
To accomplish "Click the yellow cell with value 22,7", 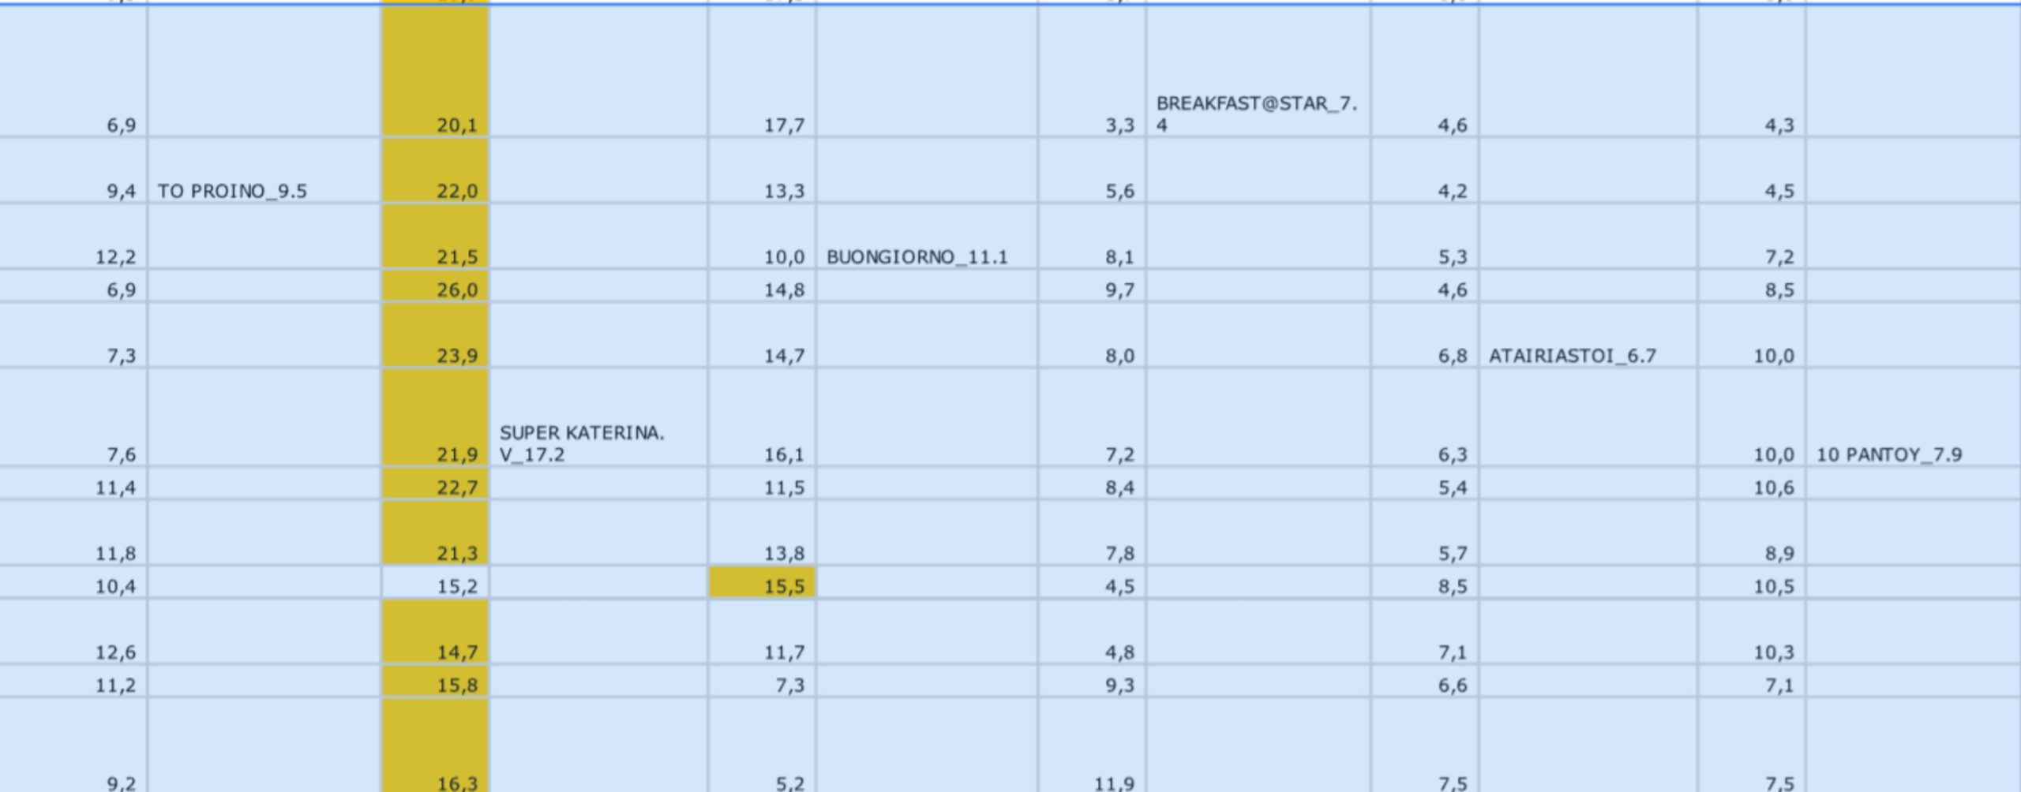I will coord(435,484).
